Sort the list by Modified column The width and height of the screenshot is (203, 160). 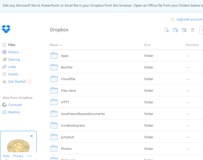192,45
